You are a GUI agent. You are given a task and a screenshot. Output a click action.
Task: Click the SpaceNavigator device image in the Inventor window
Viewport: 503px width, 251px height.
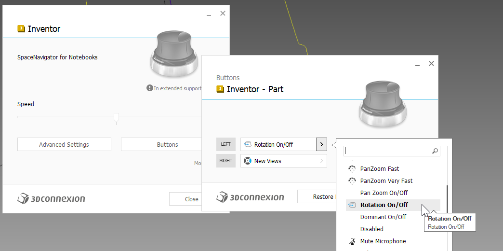coord(173,54)
